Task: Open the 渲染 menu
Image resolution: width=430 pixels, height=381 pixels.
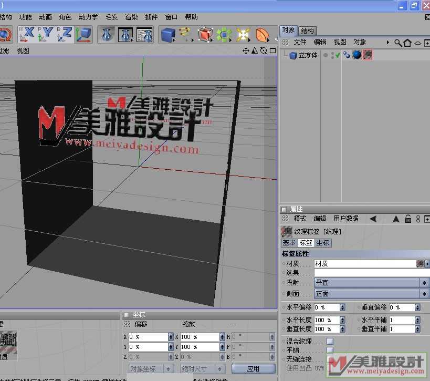Action: click(x=132, y=17)
